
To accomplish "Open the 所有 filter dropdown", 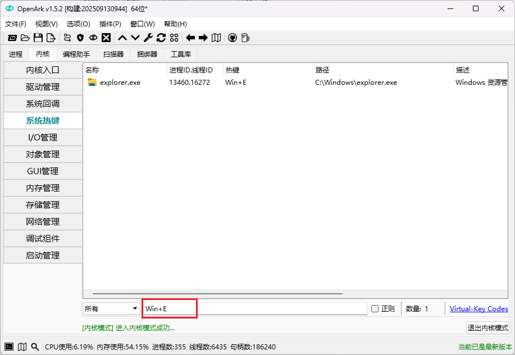I will (111, 309).
